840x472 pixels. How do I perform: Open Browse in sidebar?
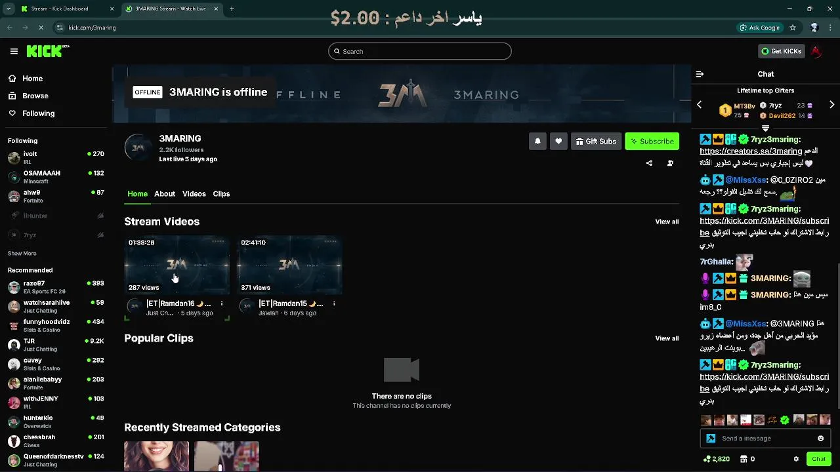point(28,96)
